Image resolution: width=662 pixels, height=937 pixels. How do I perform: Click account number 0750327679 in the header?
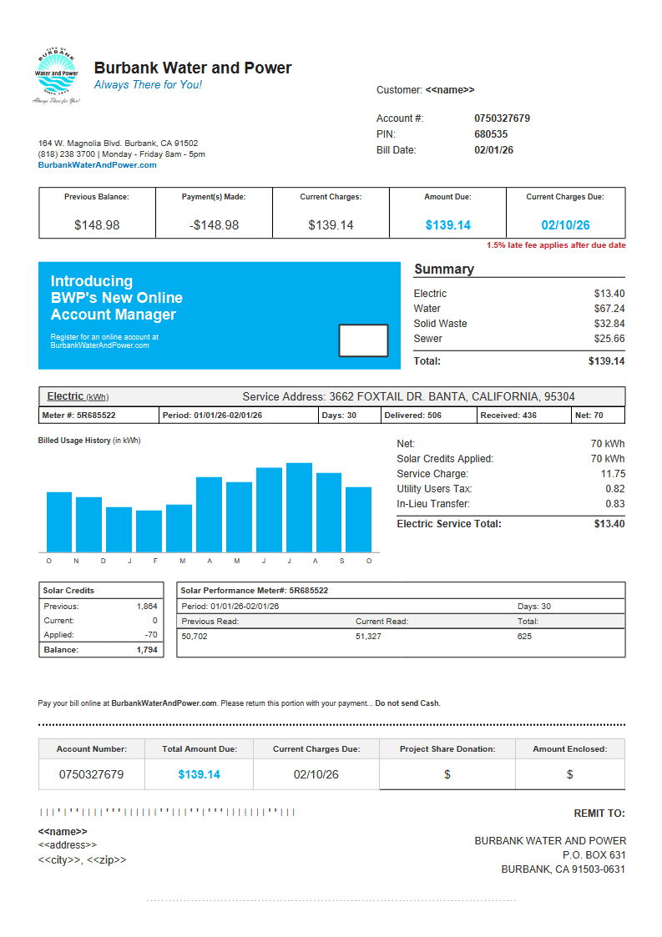(x=502, y=118)
